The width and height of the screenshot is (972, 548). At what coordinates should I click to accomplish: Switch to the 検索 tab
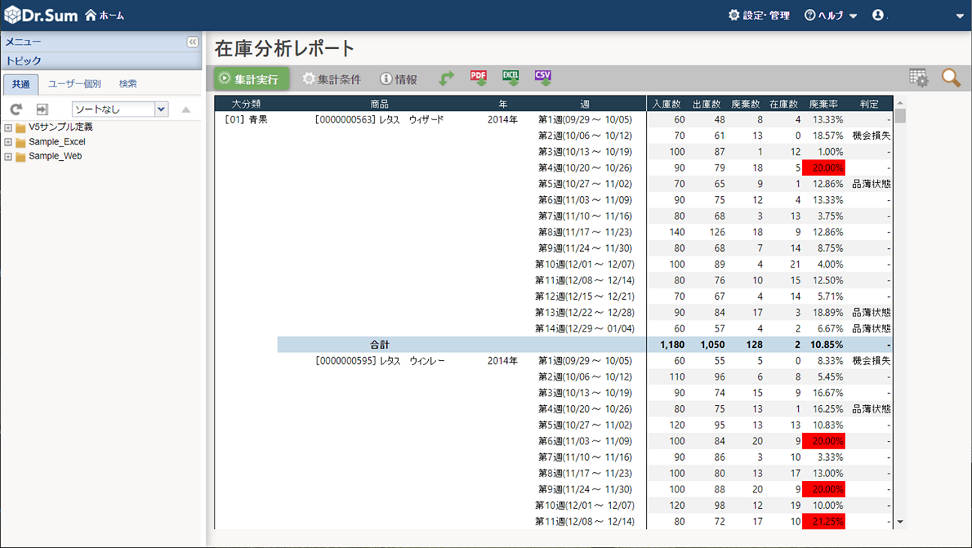click(128, 84)
